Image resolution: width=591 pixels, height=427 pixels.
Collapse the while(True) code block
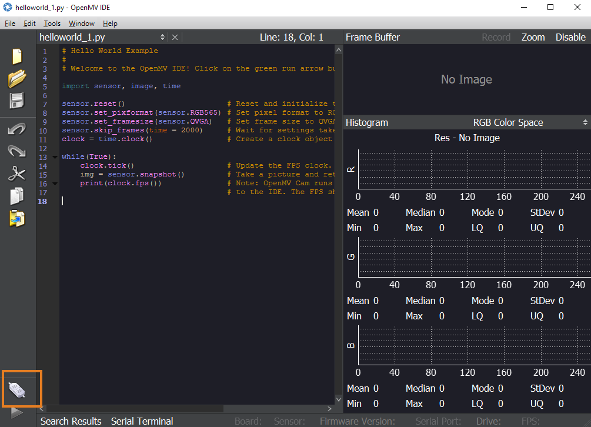click(55, 157)
